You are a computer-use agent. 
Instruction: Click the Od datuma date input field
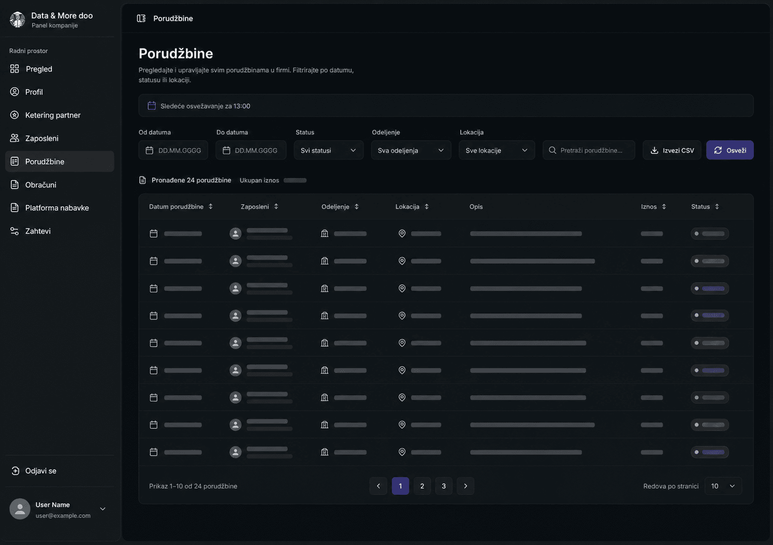coord(173,150)
